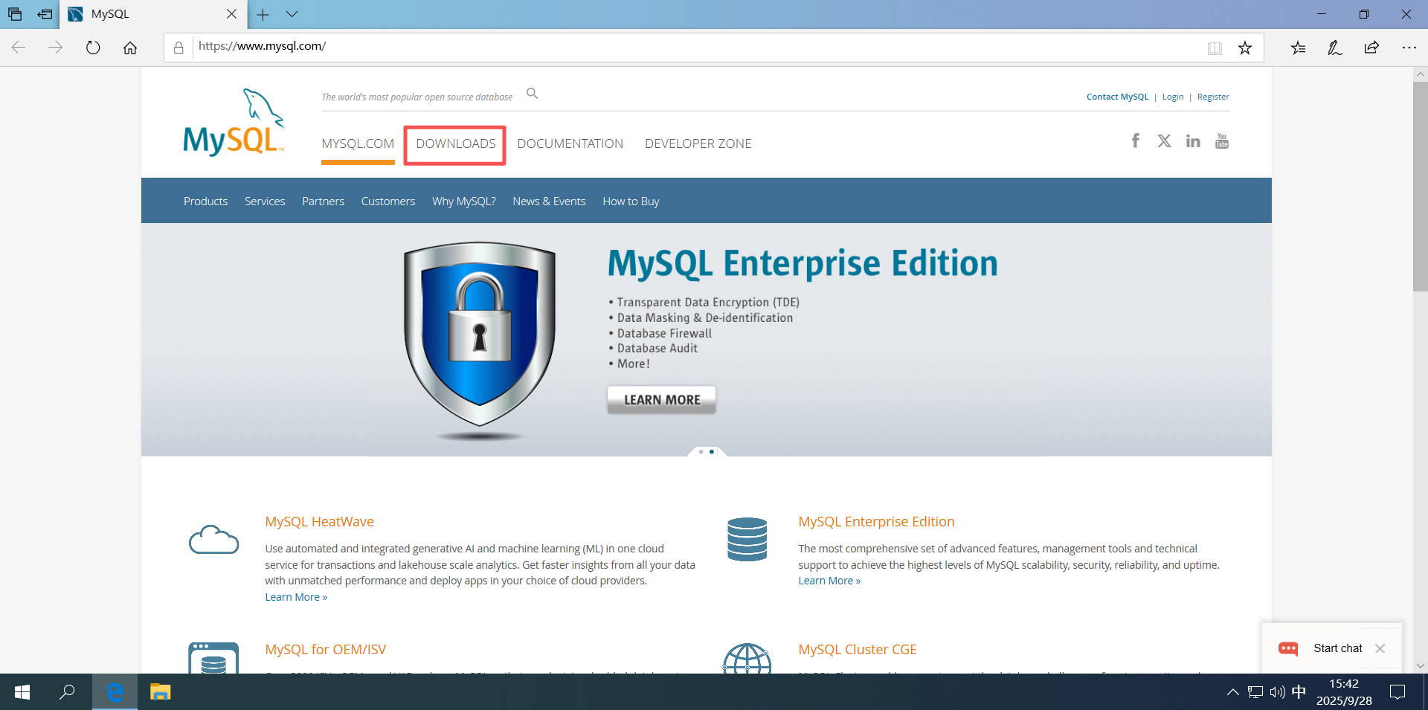Show hidden tray icons chevron
Screen dimensions: 1428x710
[1232, 692]
